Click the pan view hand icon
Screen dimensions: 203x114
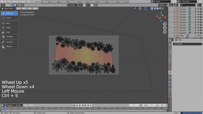[x=165, y=28]
